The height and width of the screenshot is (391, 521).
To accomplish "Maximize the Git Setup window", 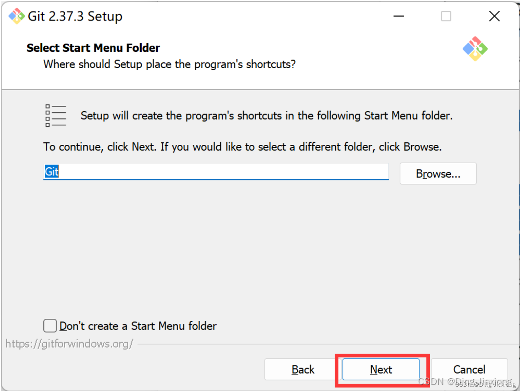I will pyautogui.click(x=446, y=16).
